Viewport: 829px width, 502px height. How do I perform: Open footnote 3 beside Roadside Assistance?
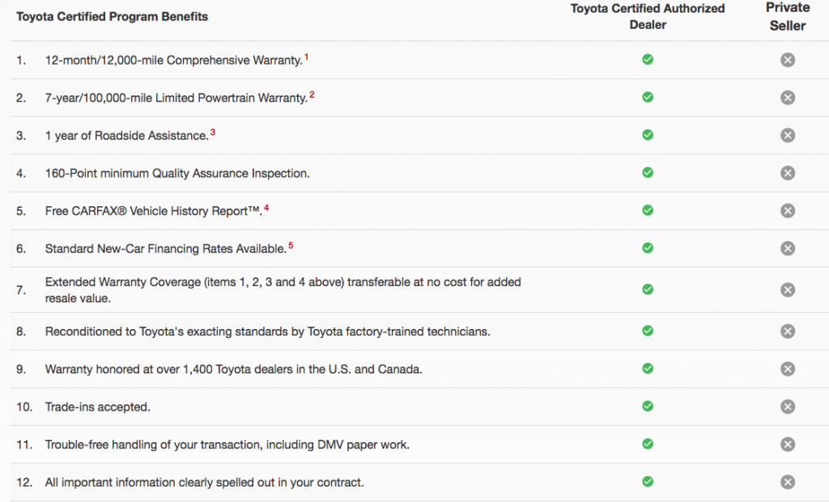[x=213, y=132]
